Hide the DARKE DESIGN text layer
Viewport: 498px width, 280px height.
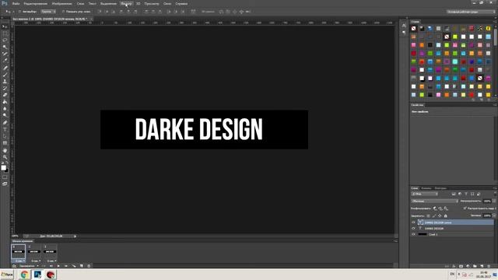(413, 228)
